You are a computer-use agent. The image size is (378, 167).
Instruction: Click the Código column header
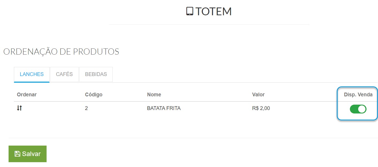94,94
